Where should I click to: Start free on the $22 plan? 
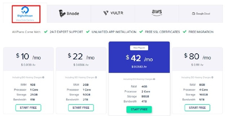[81, 108]
